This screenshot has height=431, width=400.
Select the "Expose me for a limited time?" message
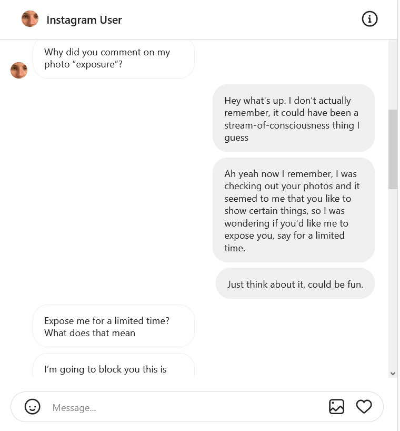point(113,326)
